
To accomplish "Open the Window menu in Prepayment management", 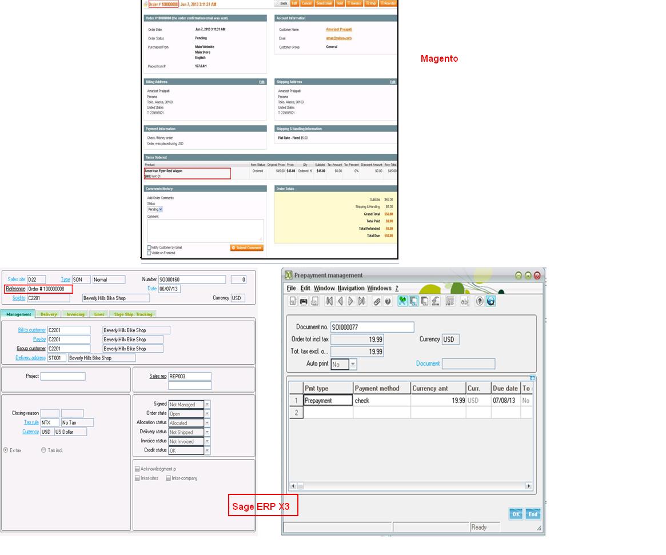I will pyautogui.click(x=325, y=288).
